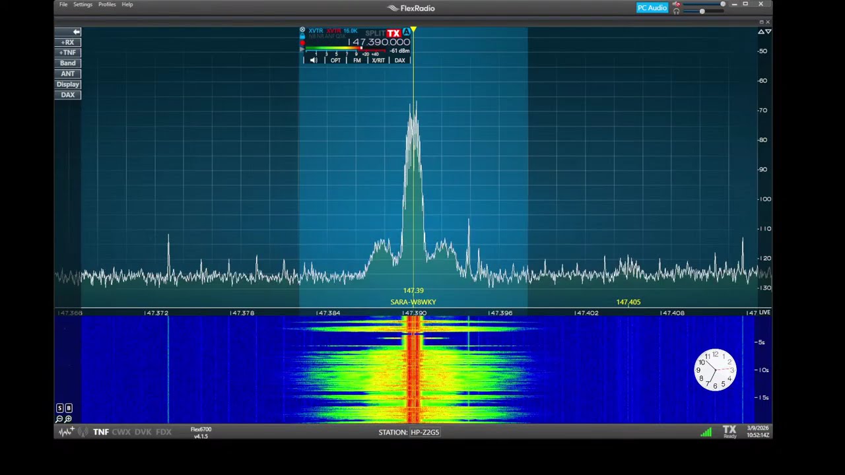The width and height of the screenshot is (845, 475).
Task: Zoom in the panadapter bandwidth
Action: click(69, 419)
